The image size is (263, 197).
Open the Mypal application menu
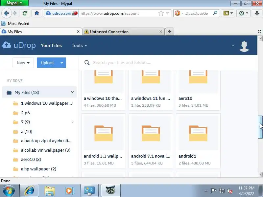[14, 3]
